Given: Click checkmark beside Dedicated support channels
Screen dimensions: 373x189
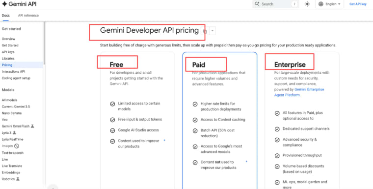Looking at the screenshot, I should point(277,129).
